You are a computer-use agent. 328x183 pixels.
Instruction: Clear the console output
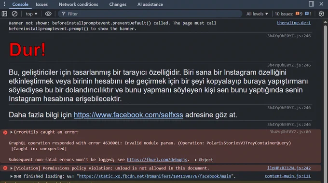(x=14, y=14)
